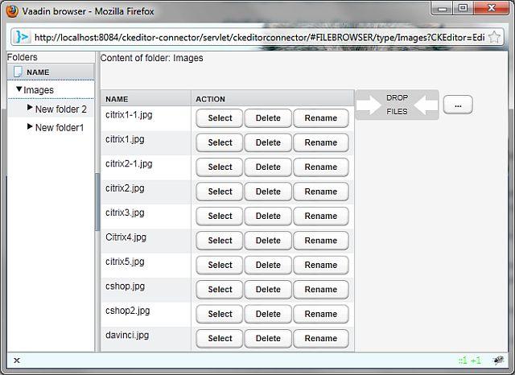Select cshop2.jpg file
Image resolution: width=515 pixels, height=375 pixels.
pos(220,314)
